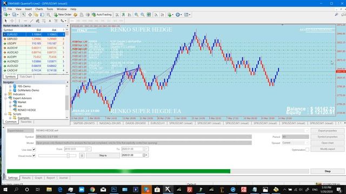Select the Horizontal Line drawing tool
Image resolution: width=346 pixels, height=194 pixels.
(x=25, y=20)
